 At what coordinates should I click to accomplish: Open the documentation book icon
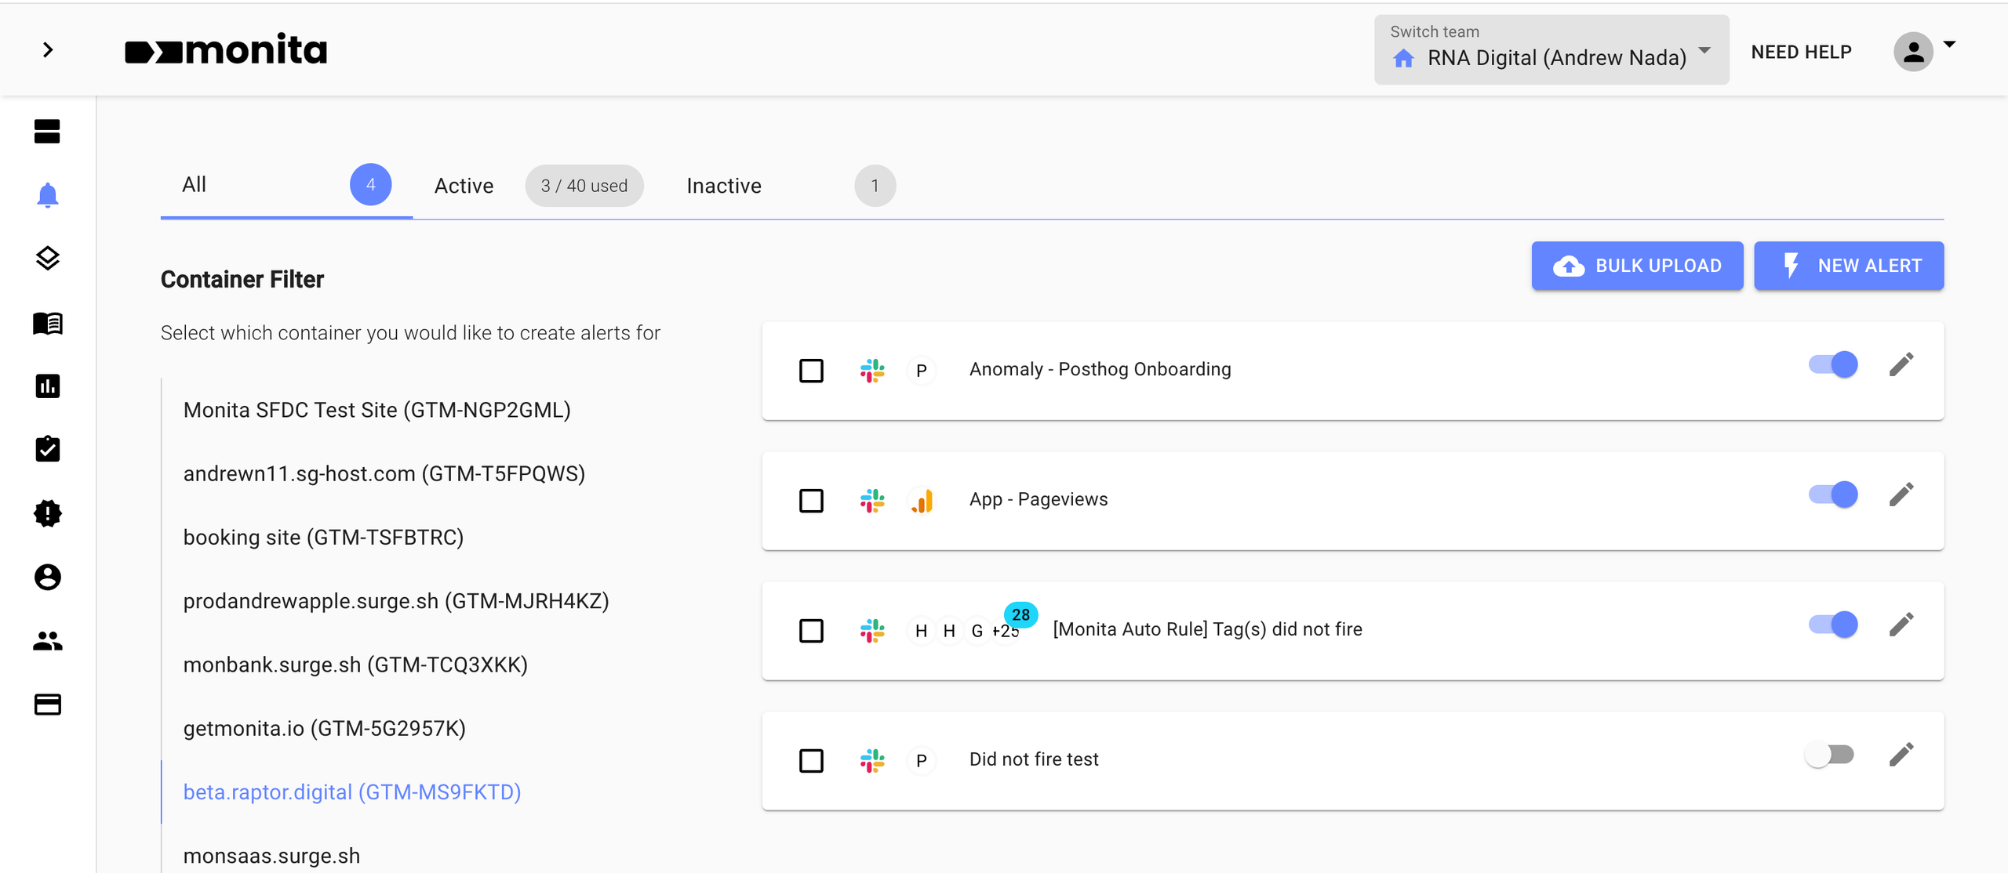click(48, 323)
